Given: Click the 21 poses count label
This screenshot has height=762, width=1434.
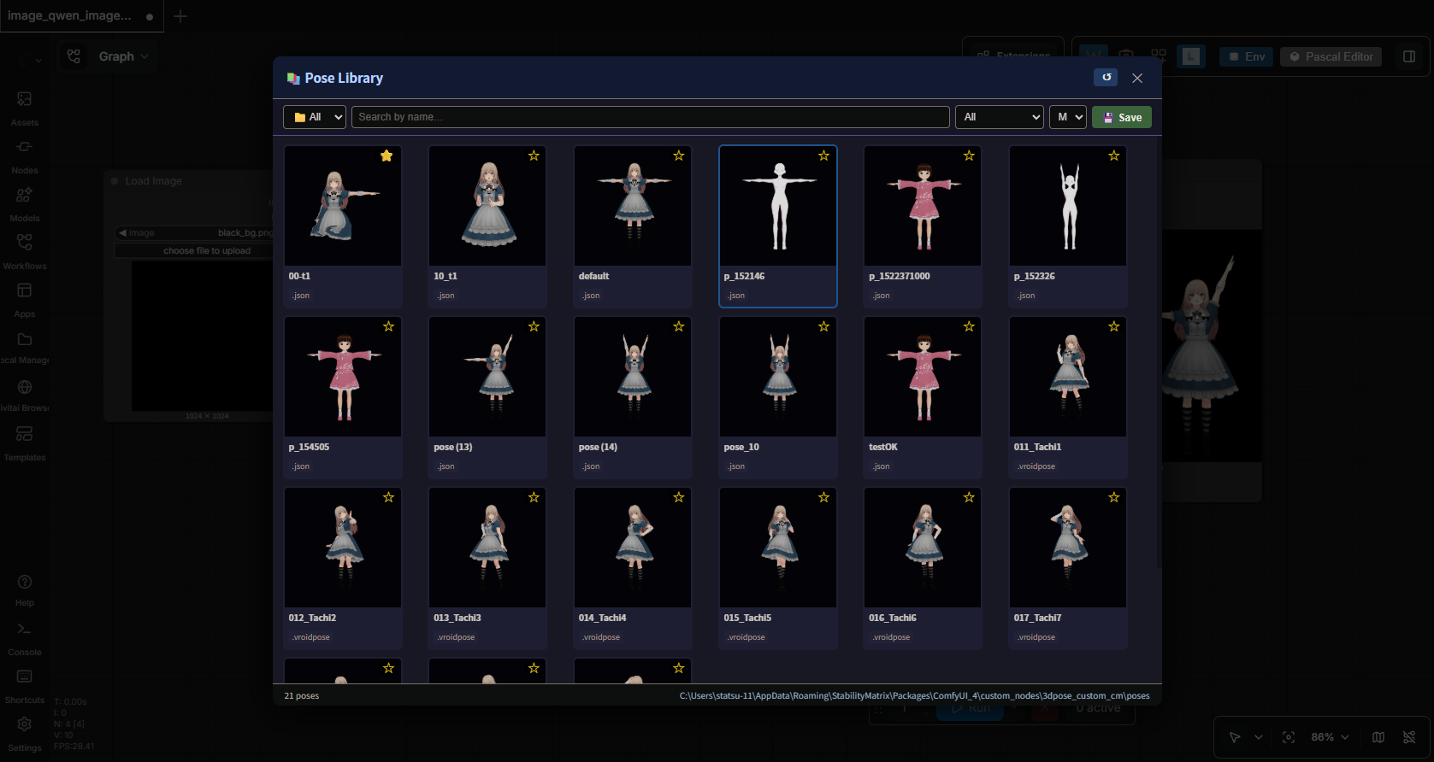Looking at the screenshot, I should click(302, 695).
